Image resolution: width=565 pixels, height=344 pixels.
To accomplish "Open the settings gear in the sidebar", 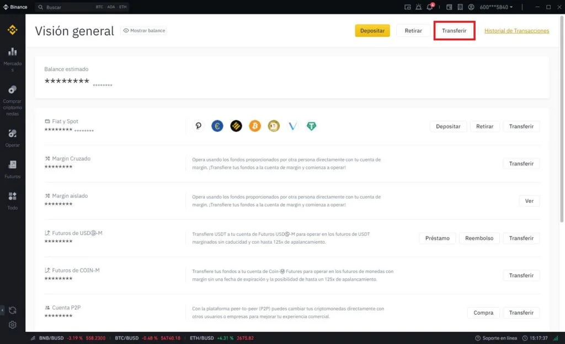I will 13,325.
